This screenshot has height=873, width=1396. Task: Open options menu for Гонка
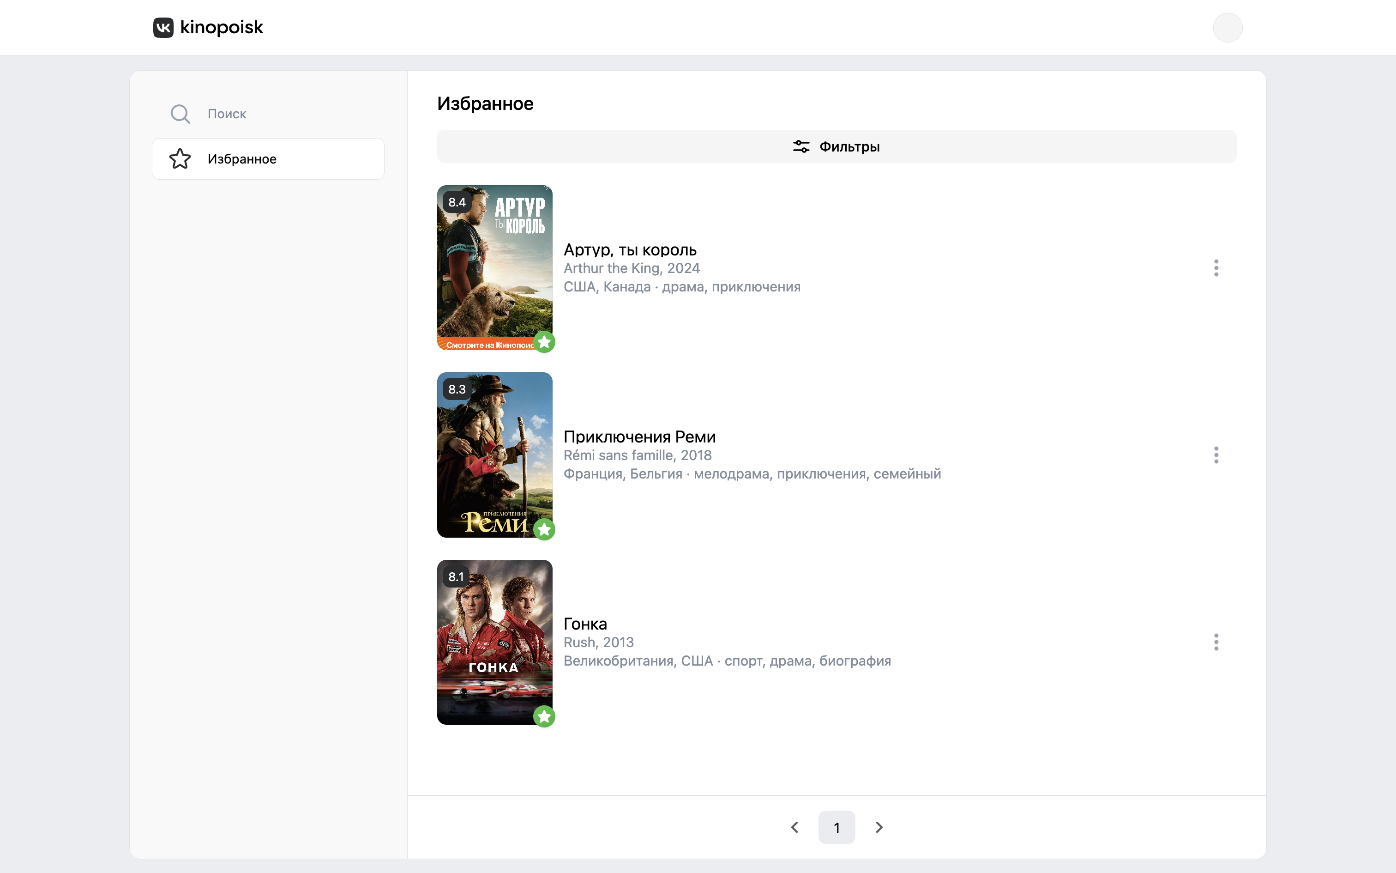point(1216,642)
